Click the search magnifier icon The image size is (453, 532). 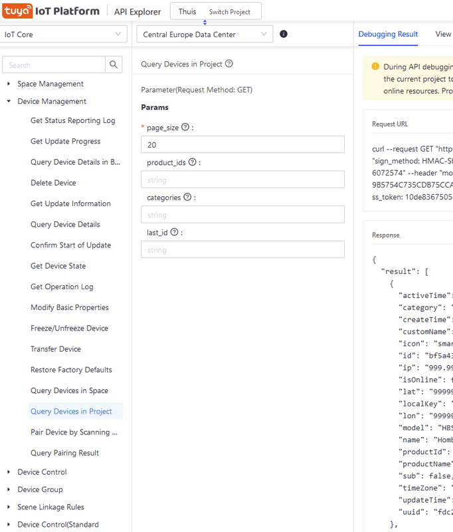tap(114, 65)
